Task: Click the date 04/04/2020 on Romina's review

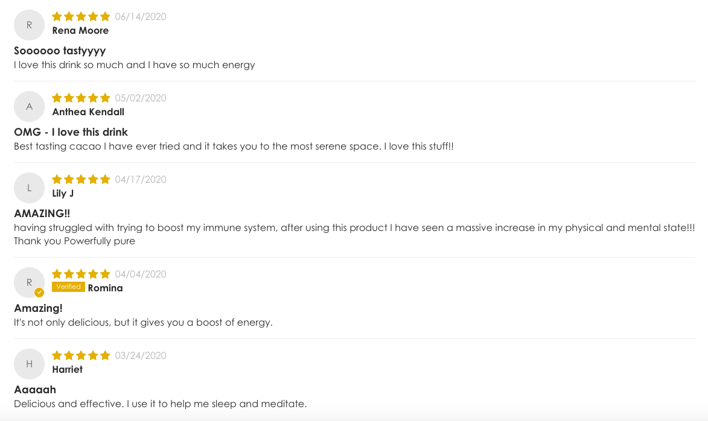Action: coord(141,274)
